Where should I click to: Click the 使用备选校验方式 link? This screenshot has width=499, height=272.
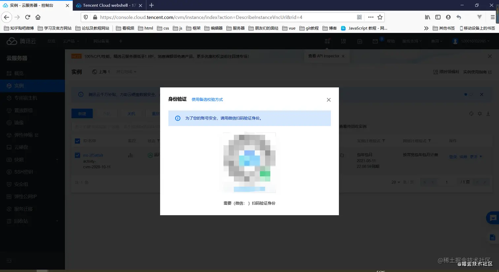point(207,99)
